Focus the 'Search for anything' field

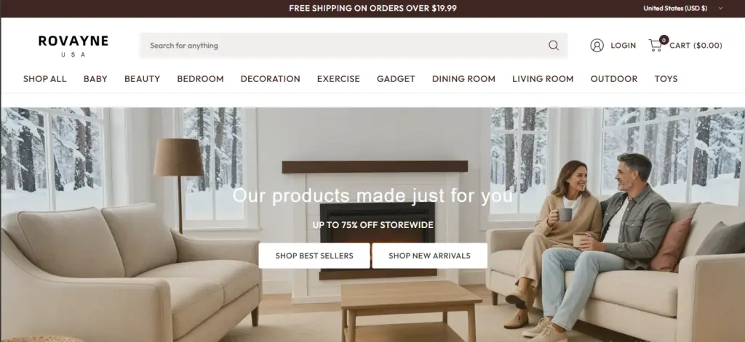[x=354, y=46]
